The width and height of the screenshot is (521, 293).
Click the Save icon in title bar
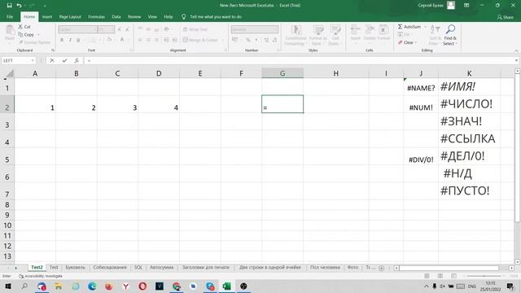click(x=9, y=6)
